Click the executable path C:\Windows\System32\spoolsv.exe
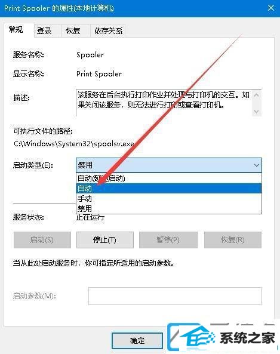 point(74,144)
